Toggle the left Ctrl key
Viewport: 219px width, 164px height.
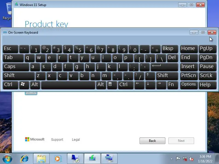pos(10,85)
